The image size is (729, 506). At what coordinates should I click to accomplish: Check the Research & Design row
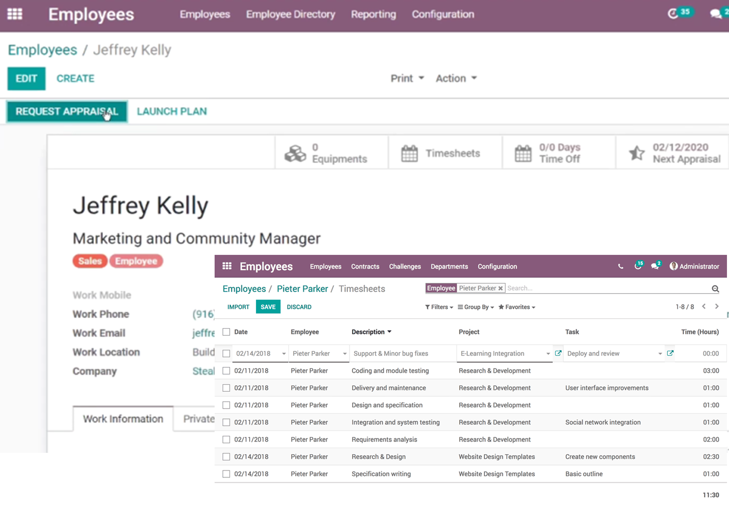226,457
